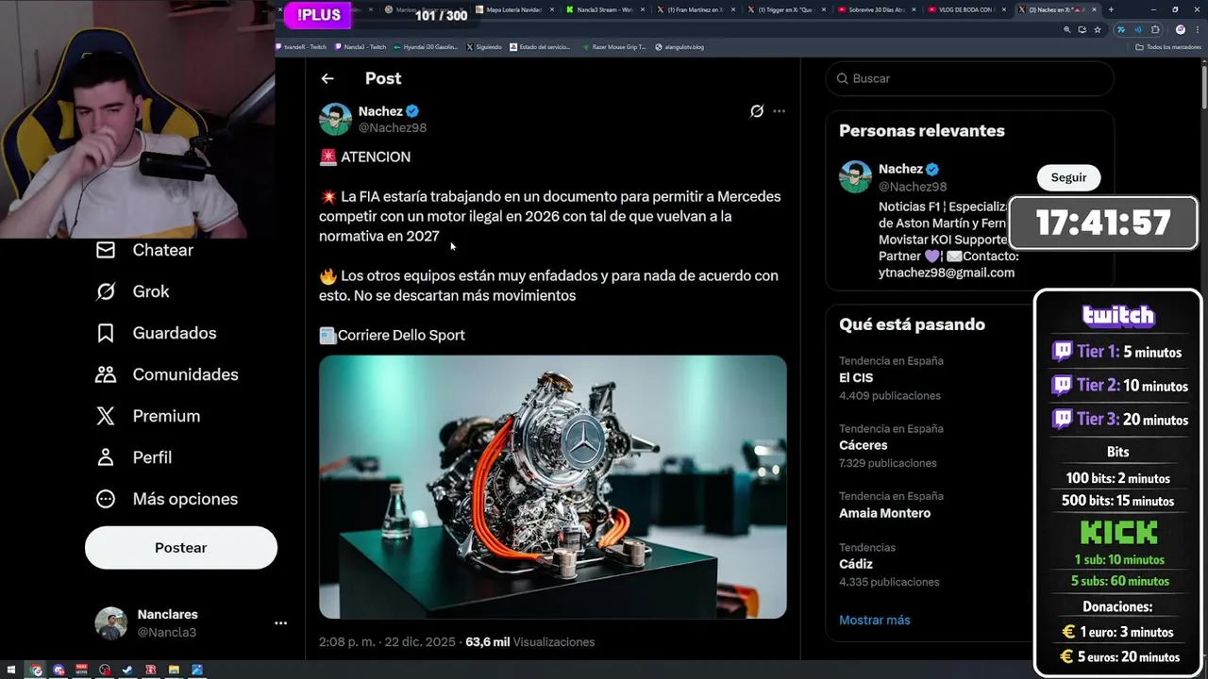Go back with the Post arrow
The image size is (1208, 679).
coord(327,78)
